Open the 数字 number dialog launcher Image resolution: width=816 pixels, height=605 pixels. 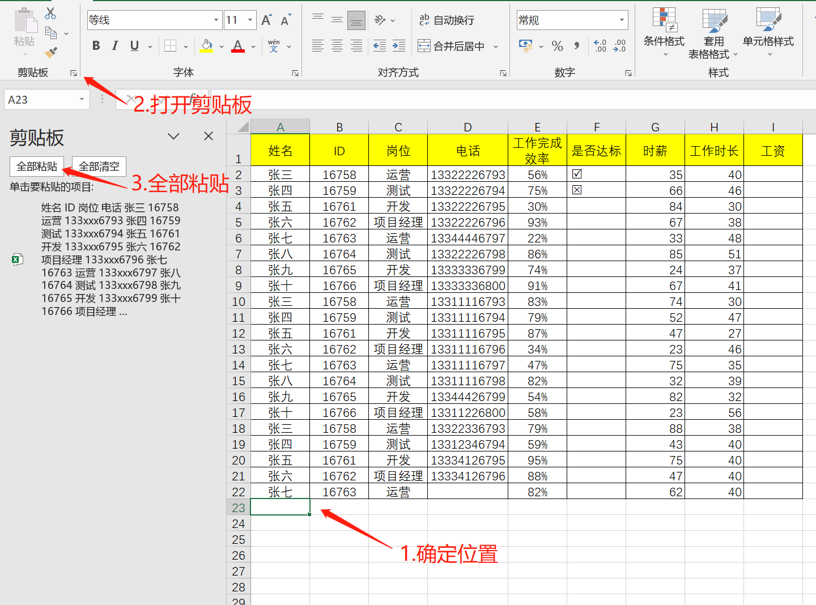(628, 73)
